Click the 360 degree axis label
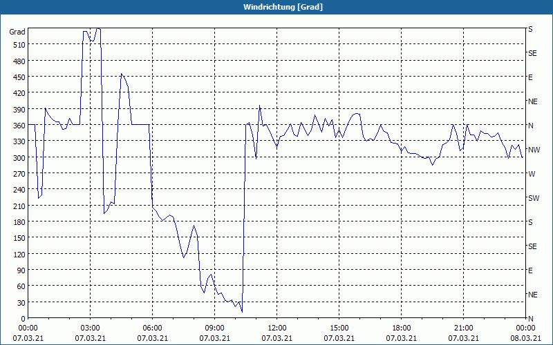 click(x=17, y=126)
